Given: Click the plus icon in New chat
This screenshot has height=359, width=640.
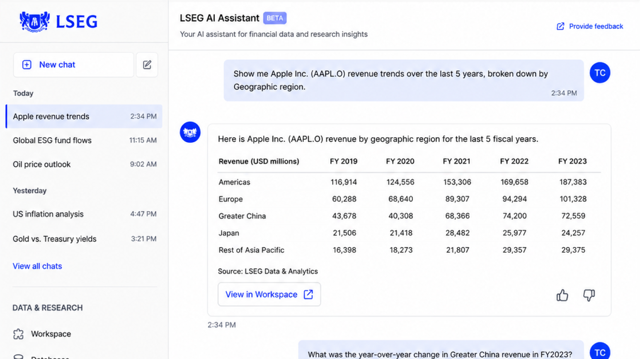Looking at the screenshot, I should pos(27,65).
